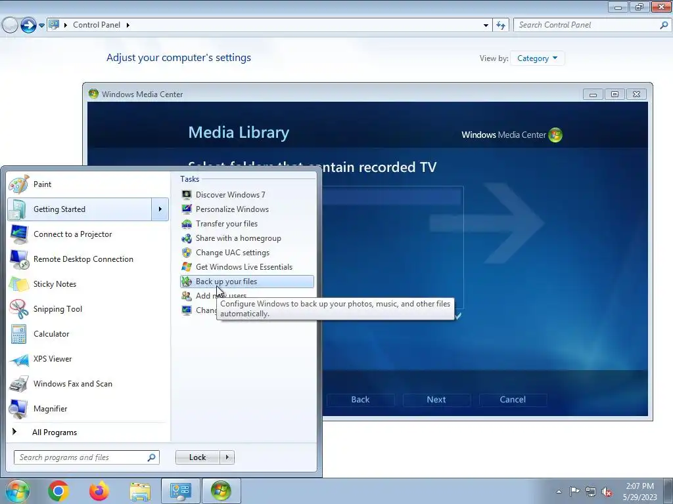This screenshot has width=673, height=504.
Task: Open the clock showing 2:07 PM
Action: pyautogui.click(x=640, y=491)
